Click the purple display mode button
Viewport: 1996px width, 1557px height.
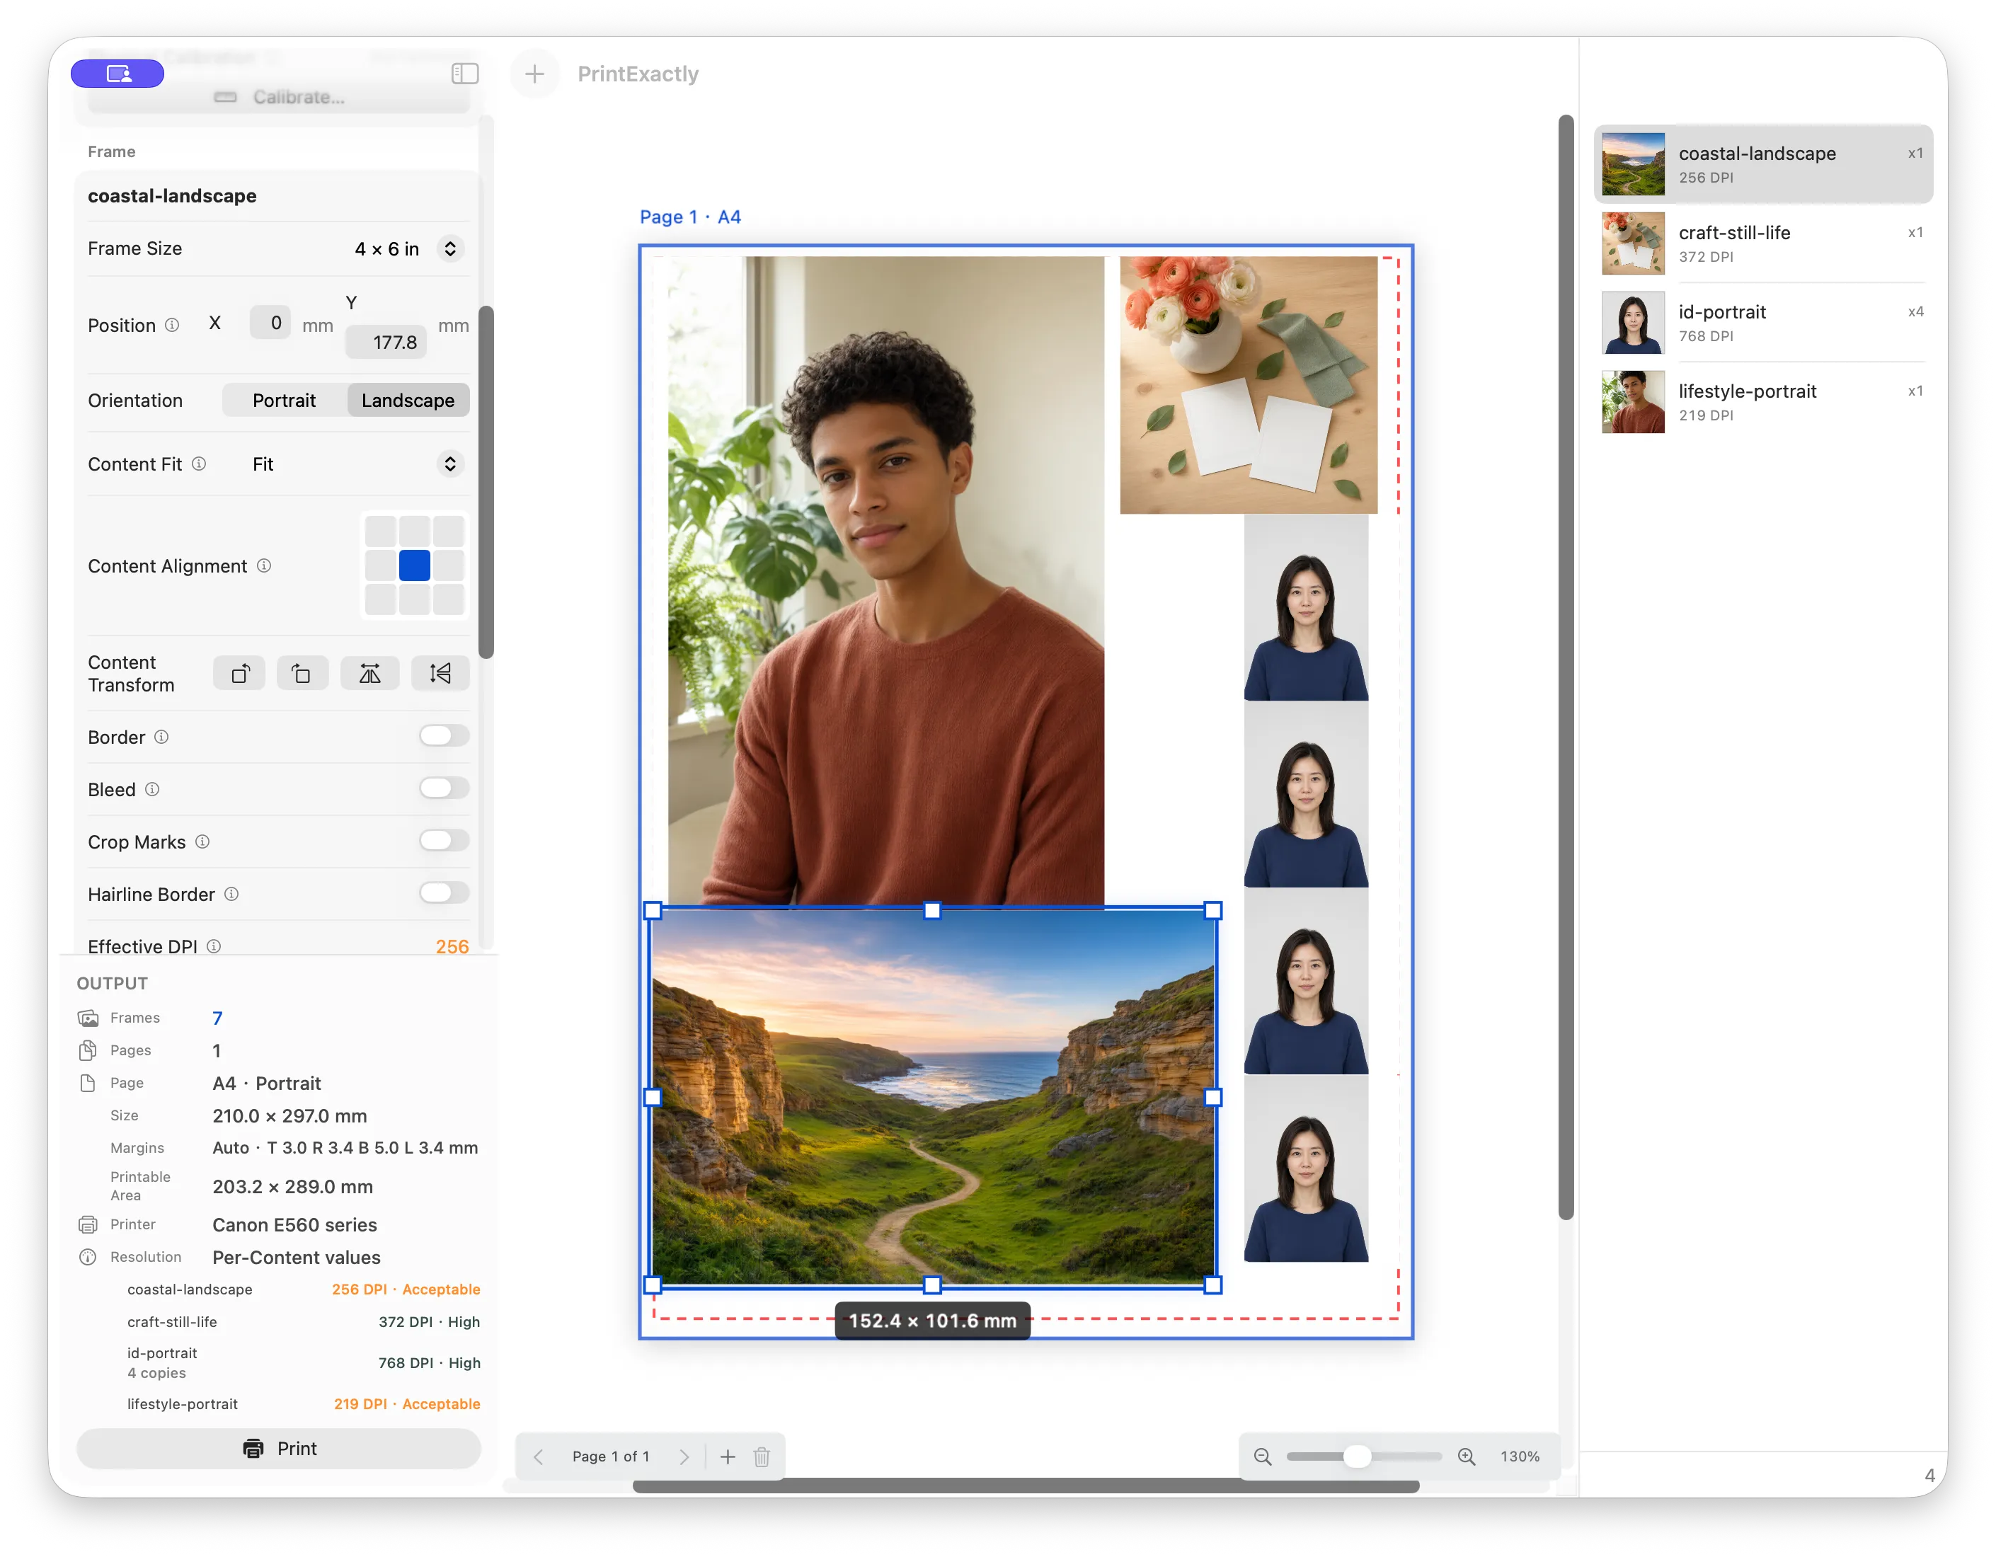(x=118, y=73)
